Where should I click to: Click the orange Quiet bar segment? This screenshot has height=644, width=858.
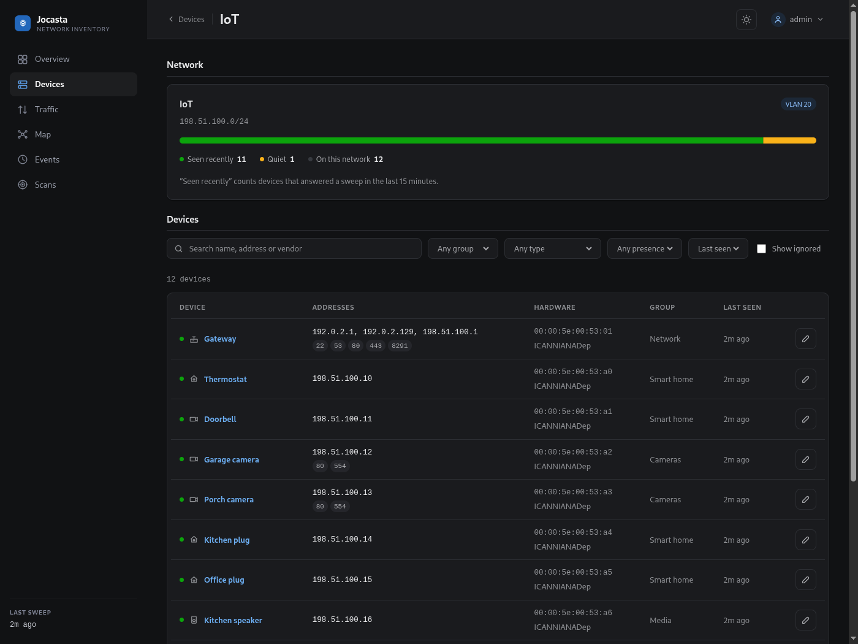click(789, 140)
